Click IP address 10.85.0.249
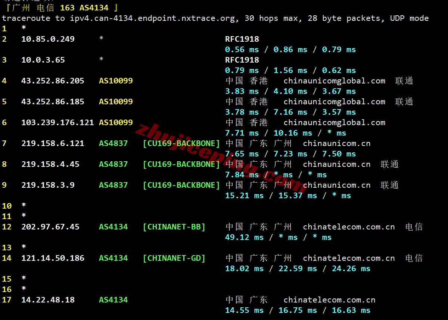Viewport: 448px width, 320px height. coord(48,39)
